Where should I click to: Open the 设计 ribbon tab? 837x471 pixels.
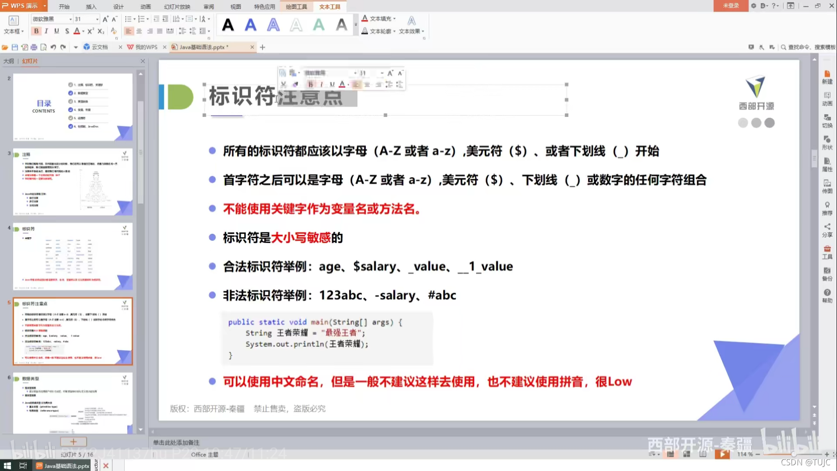point(119,7)
